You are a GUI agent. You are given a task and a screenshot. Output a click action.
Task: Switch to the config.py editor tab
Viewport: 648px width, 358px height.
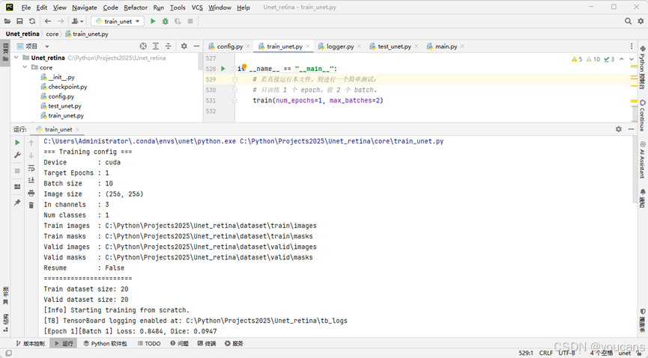pos(229,46)
